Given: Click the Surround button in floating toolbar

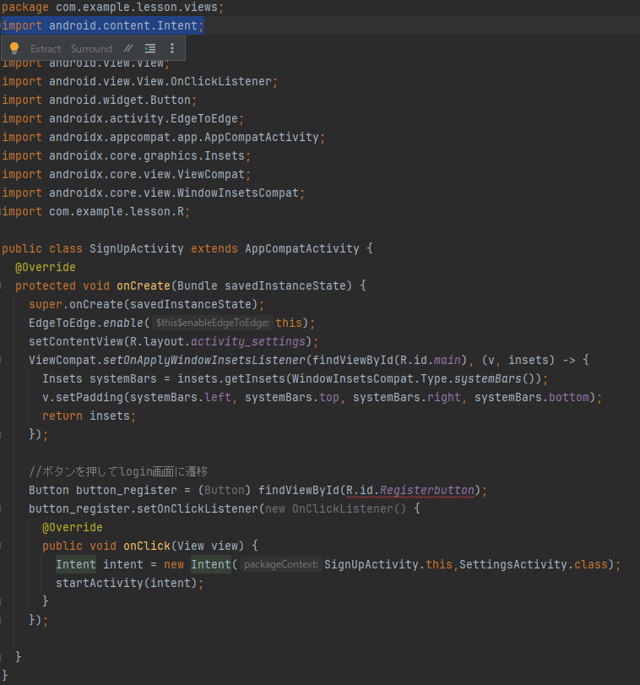Looking at the screenshot, I should [91, 49].
